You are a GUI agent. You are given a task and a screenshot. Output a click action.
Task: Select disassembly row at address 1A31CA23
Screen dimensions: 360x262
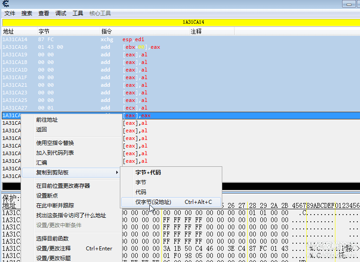coord(181,93)
